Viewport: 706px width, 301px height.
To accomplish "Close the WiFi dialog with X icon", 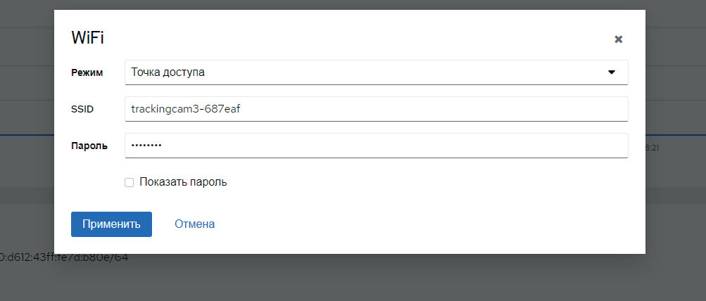I will point(618,39).
